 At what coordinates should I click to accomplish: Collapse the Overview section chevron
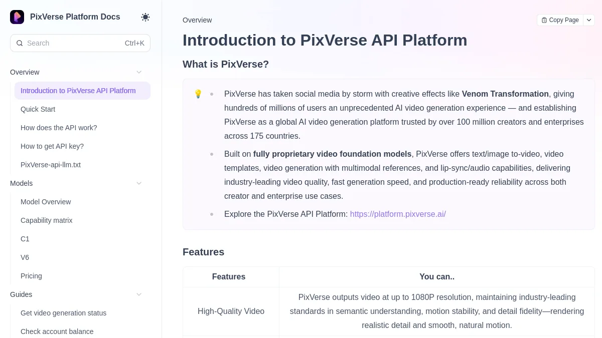pyautogui.click(x=139, y=72)
